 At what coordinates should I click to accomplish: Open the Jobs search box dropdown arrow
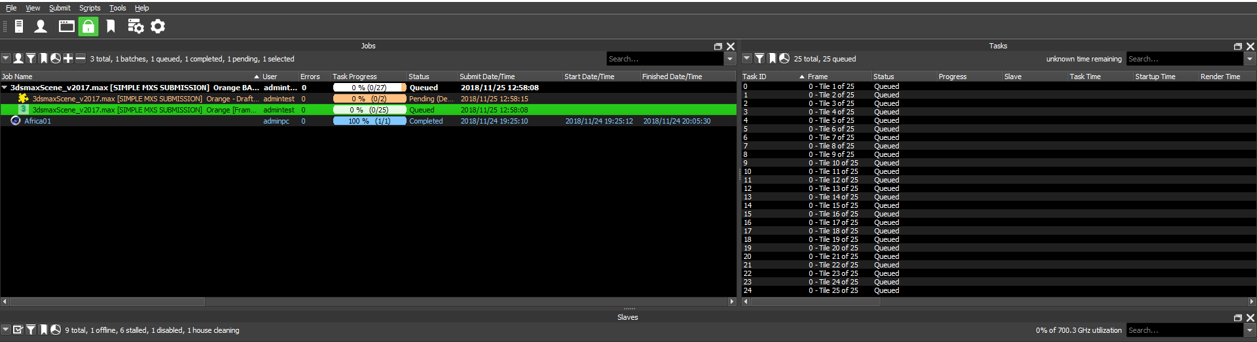730,59
